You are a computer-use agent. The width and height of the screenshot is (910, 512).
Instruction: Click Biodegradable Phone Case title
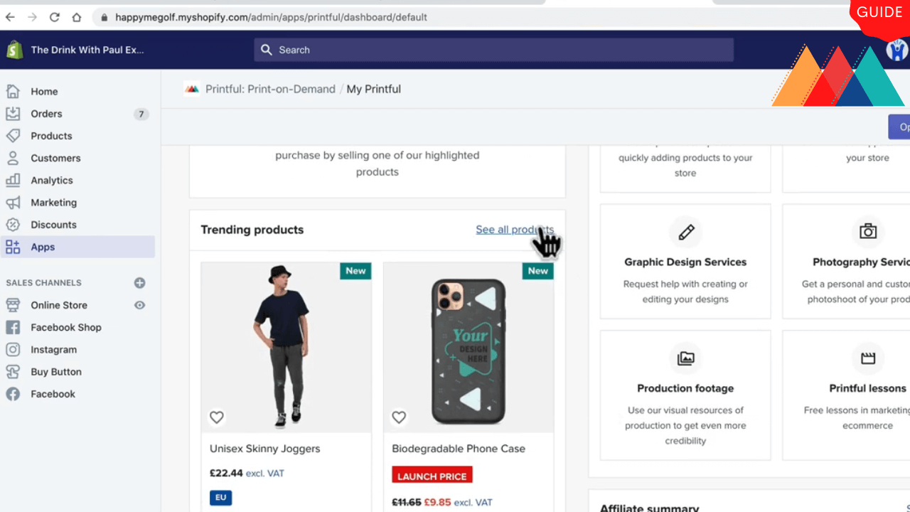(459, 449)
